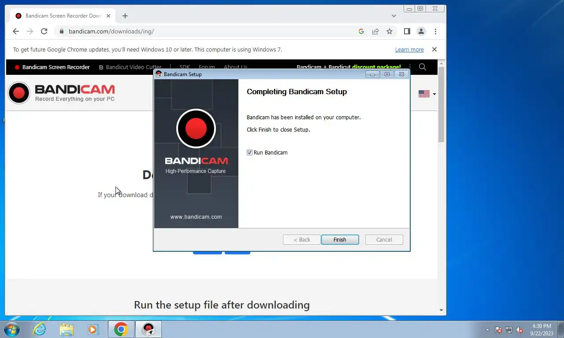Open a new tab with the plus button

click(125, 16)
